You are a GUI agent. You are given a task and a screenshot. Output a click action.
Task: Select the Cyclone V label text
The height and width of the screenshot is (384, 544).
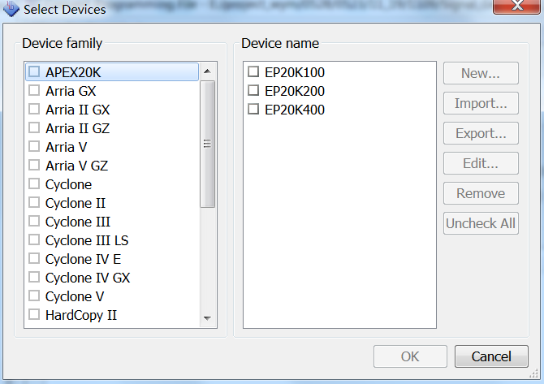click(75, 297)
